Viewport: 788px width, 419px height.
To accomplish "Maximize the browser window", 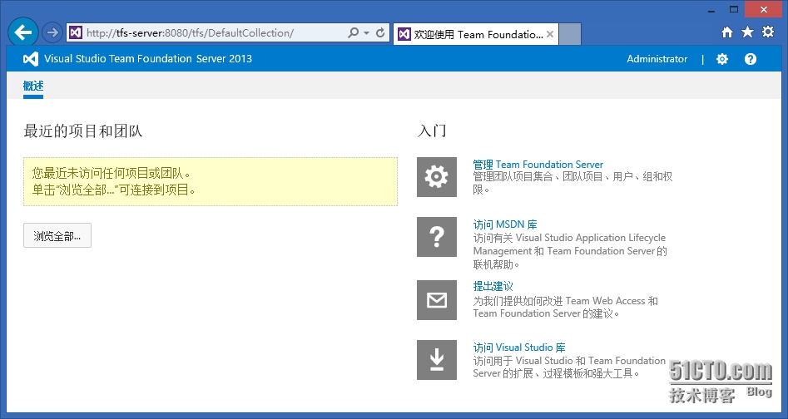I will click(734, 9).
